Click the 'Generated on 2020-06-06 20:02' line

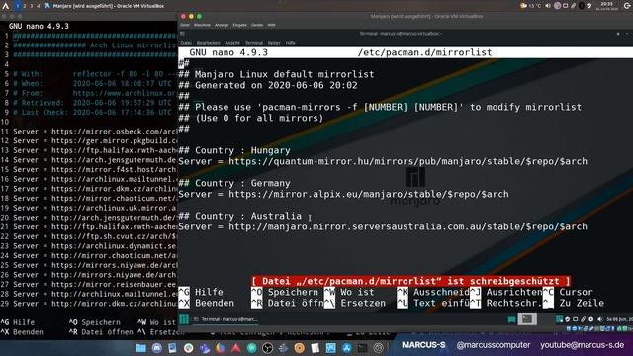click(x=268, y=85)
